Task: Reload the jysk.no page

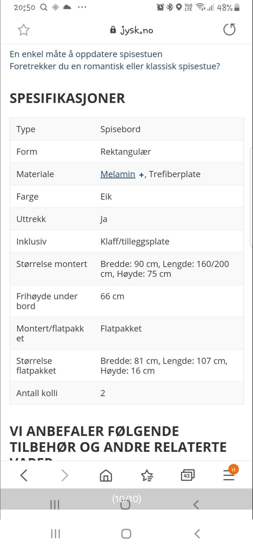Action: pyautogui.click(x=229, y=30)
